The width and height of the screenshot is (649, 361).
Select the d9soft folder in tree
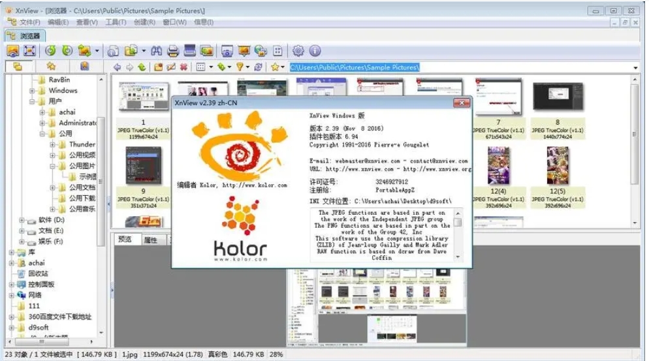(38, 328)
